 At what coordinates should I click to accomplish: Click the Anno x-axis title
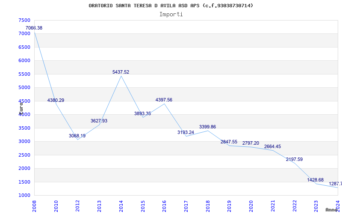[331, 210]
